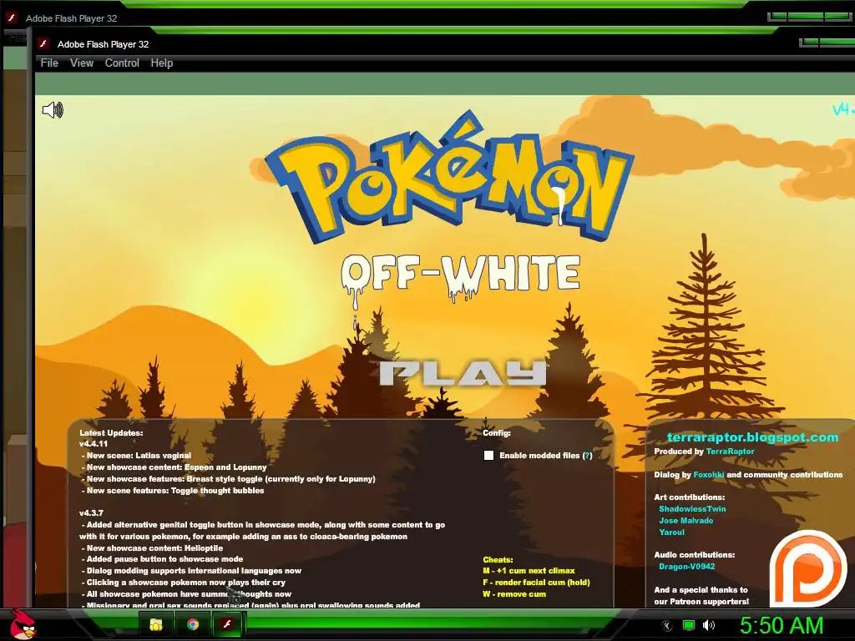855x641 pixels.
Task: Open the Patreon logo
Action: pyautogui.click(x=807, y=569)
